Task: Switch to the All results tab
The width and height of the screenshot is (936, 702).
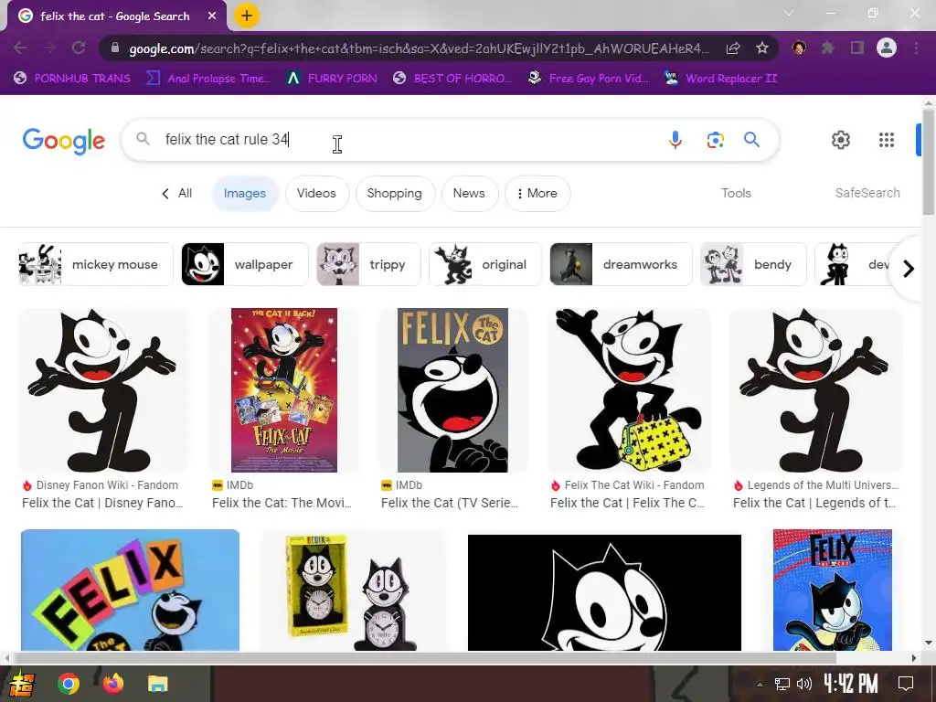Action: click(185, 194)
